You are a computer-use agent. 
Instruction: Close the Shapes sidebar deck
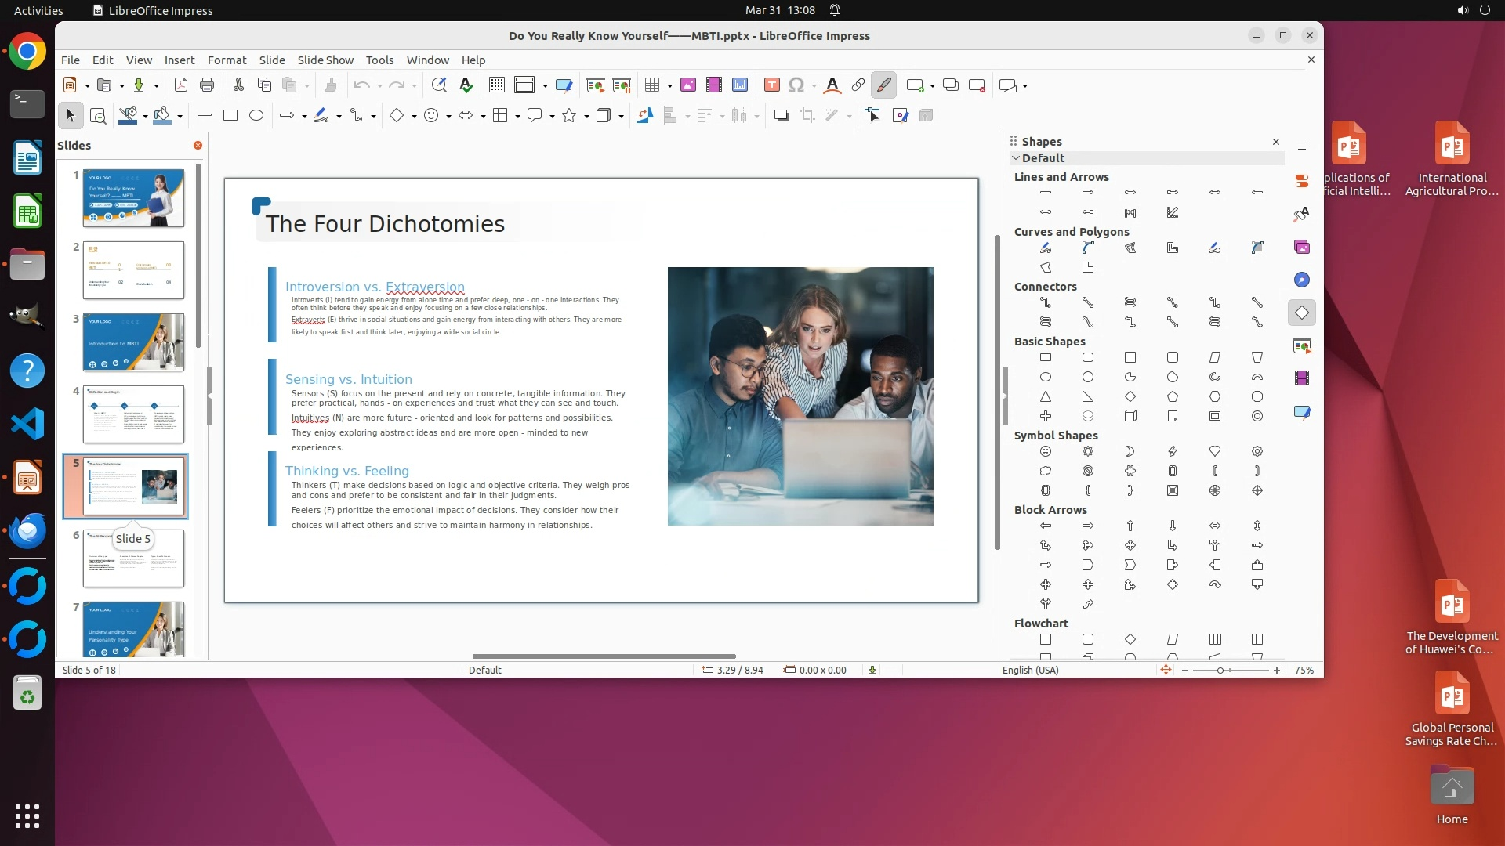[1275, 142]
